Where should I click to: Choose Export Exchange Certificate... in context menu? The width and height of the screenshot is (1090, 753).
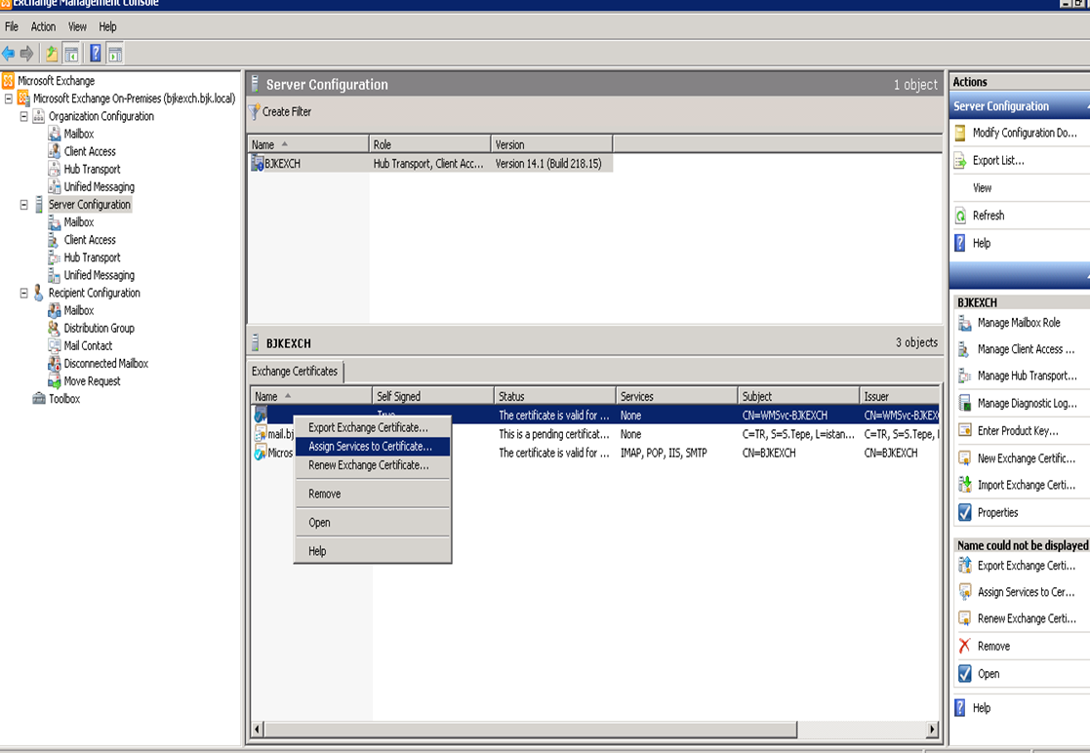[373, 428]
